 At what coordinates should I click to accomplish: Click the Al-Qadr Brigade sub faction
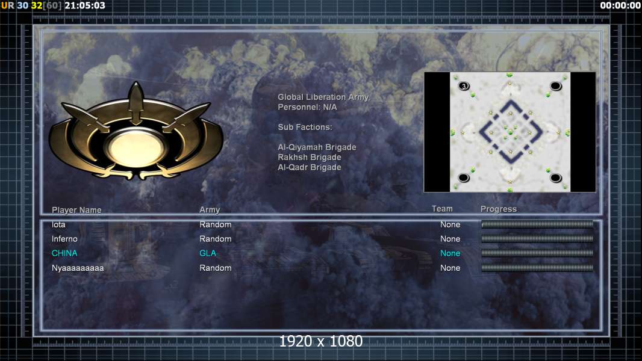309,167
